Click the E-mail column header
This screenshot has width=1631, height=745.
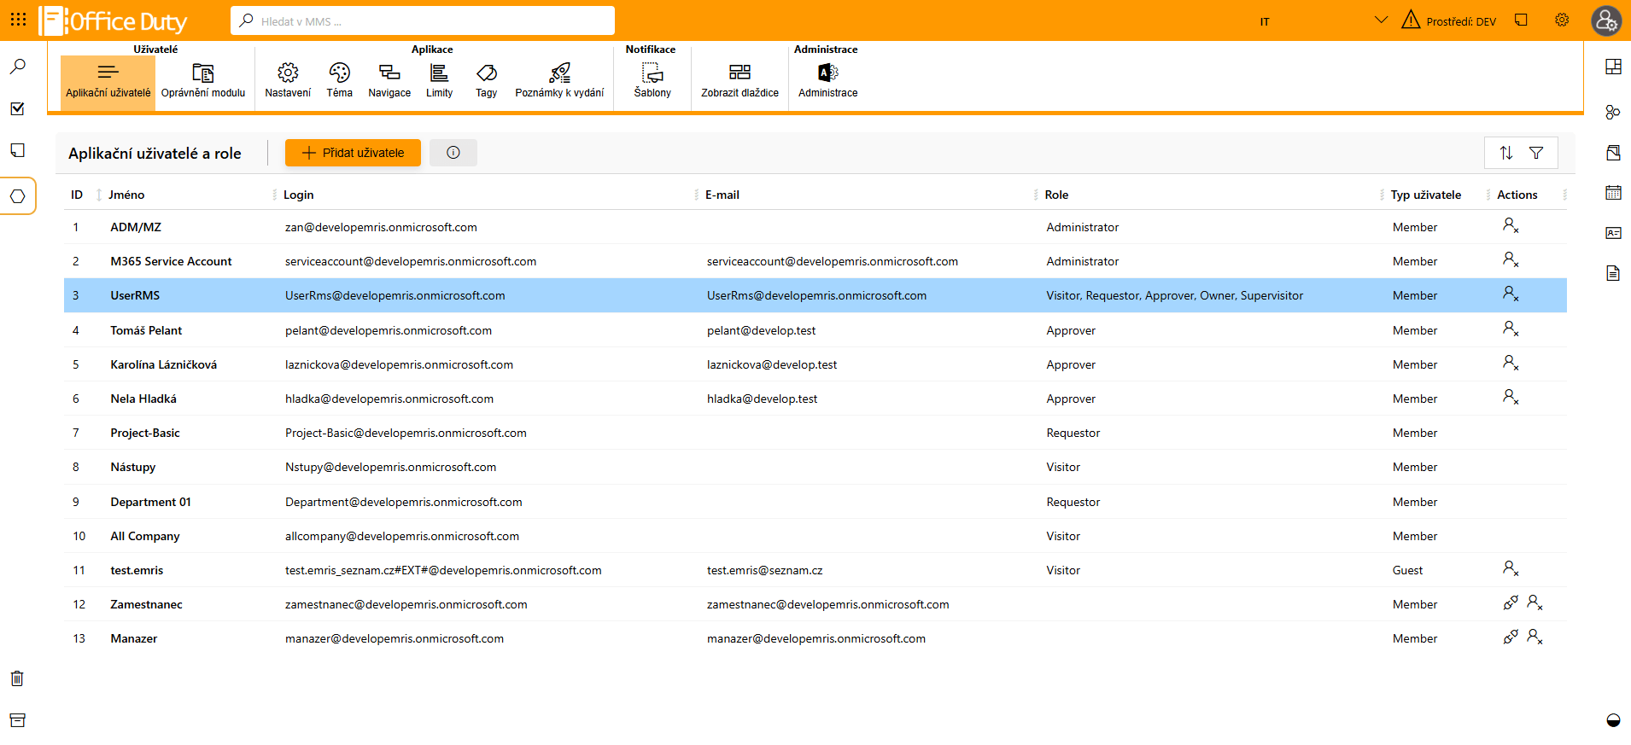click(x=722, y=195)
